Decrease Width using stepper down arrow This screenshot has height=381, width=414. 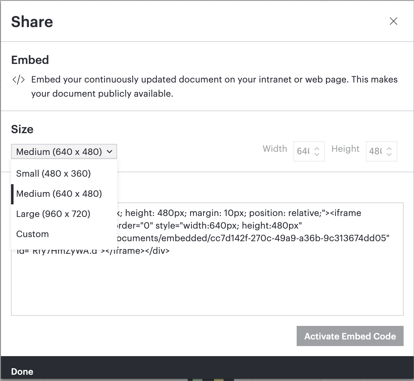coord(317,154)
